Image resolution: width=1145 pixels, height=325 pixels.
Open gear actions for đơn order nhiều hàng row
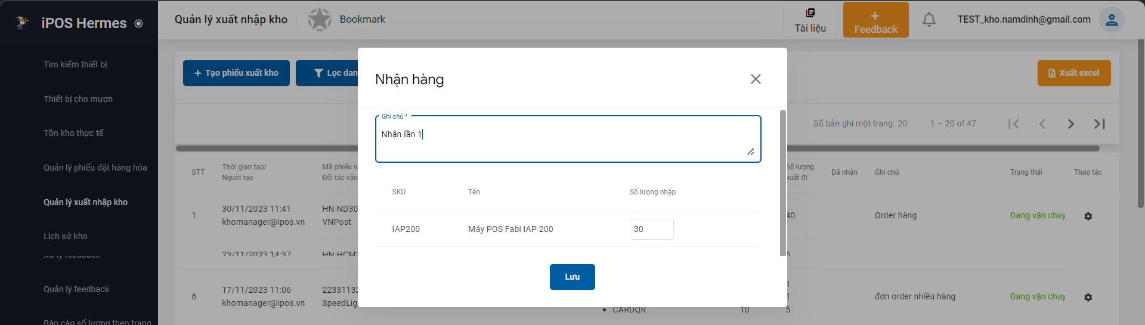pyautogui.click(x=1088, y=297)
